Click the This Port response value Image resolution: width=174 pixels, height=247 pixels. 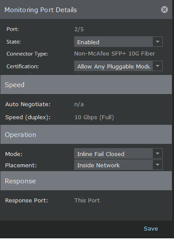pyautogui.click(x=87, y=200)
